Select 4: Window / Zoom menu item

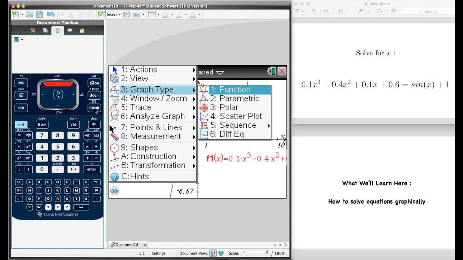[153, 98]
